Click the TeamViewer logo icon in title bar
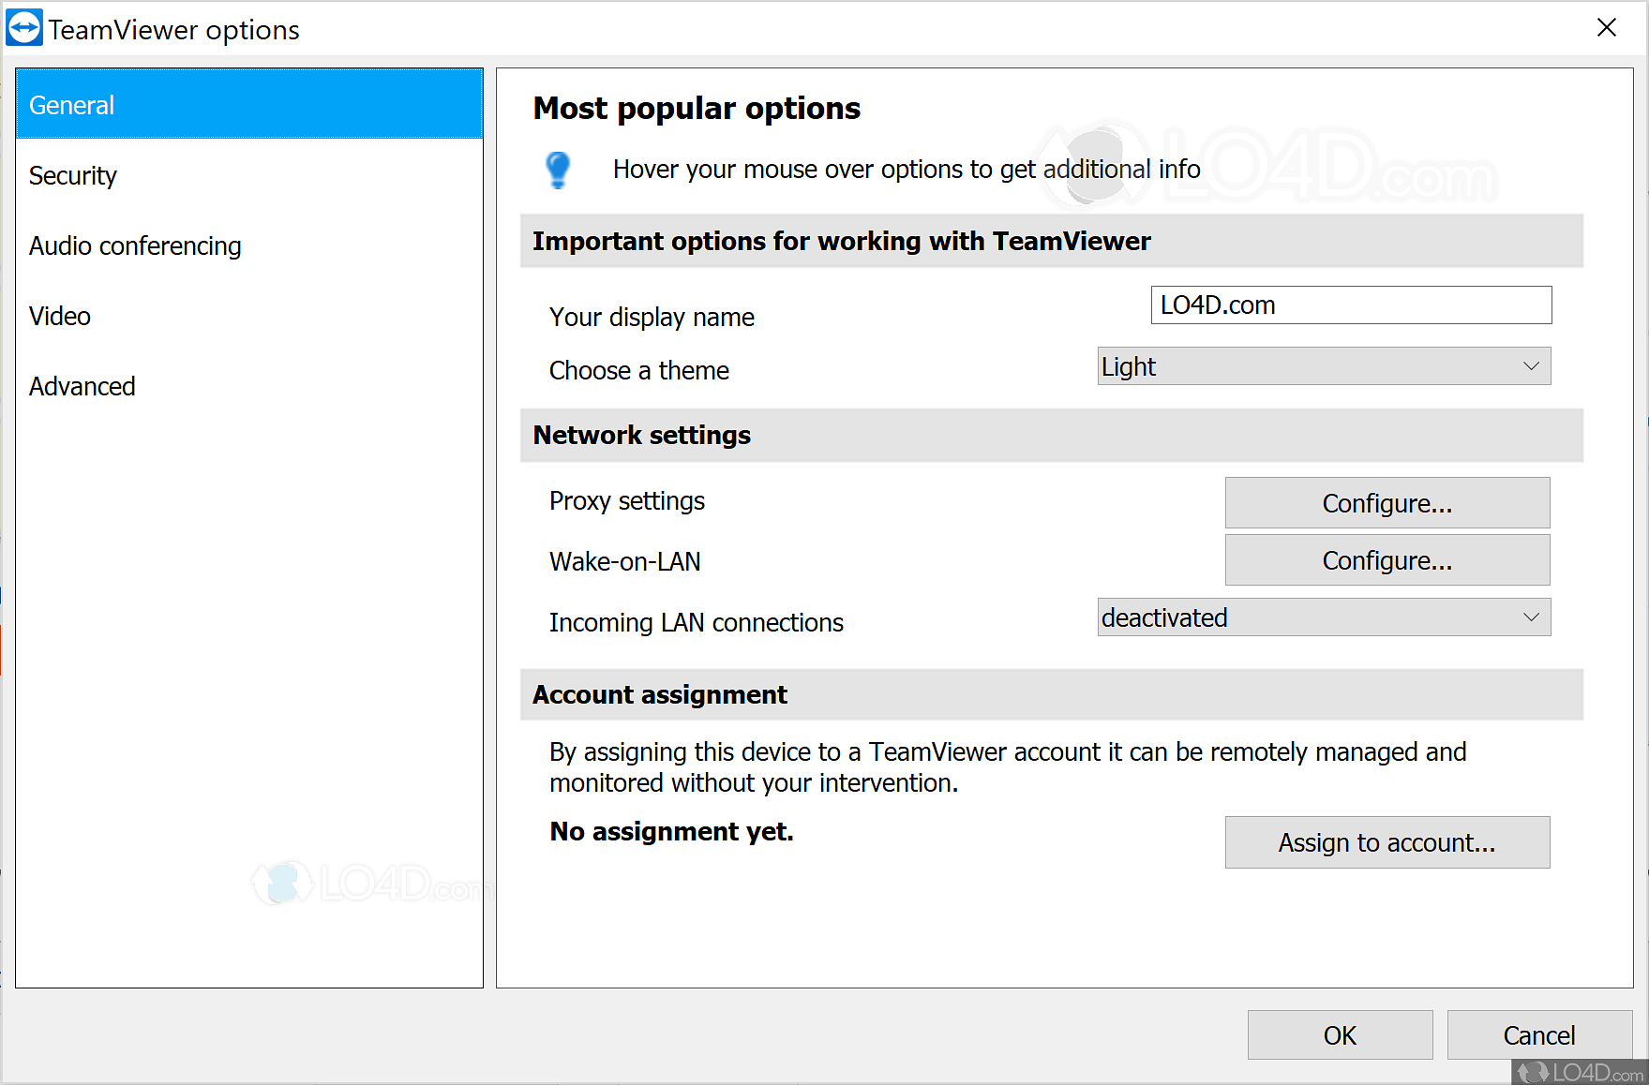This screenshot has width=1649, height=1085. pyautogui.click(x=24, y=28)
